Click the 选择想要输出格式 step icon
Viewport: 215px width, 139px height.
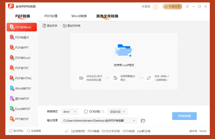115,78
